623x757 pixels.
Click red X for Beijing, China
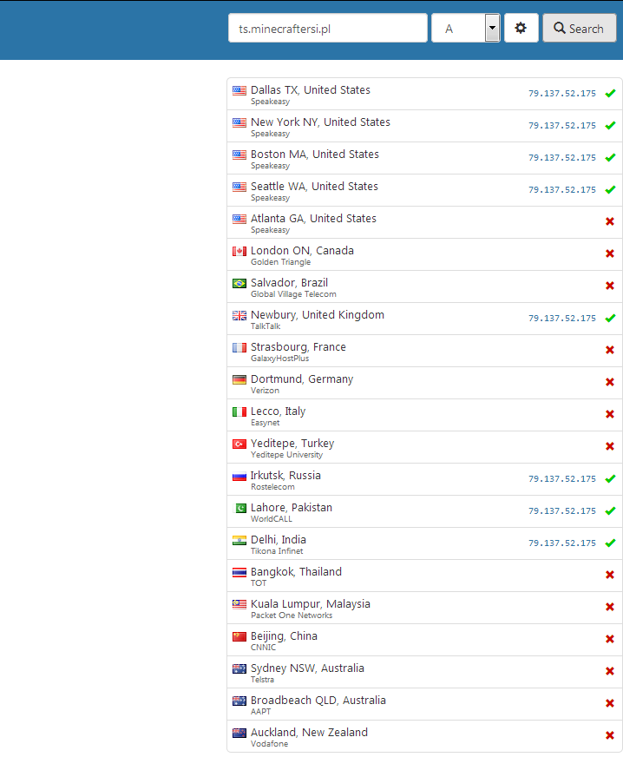(610, 639)
